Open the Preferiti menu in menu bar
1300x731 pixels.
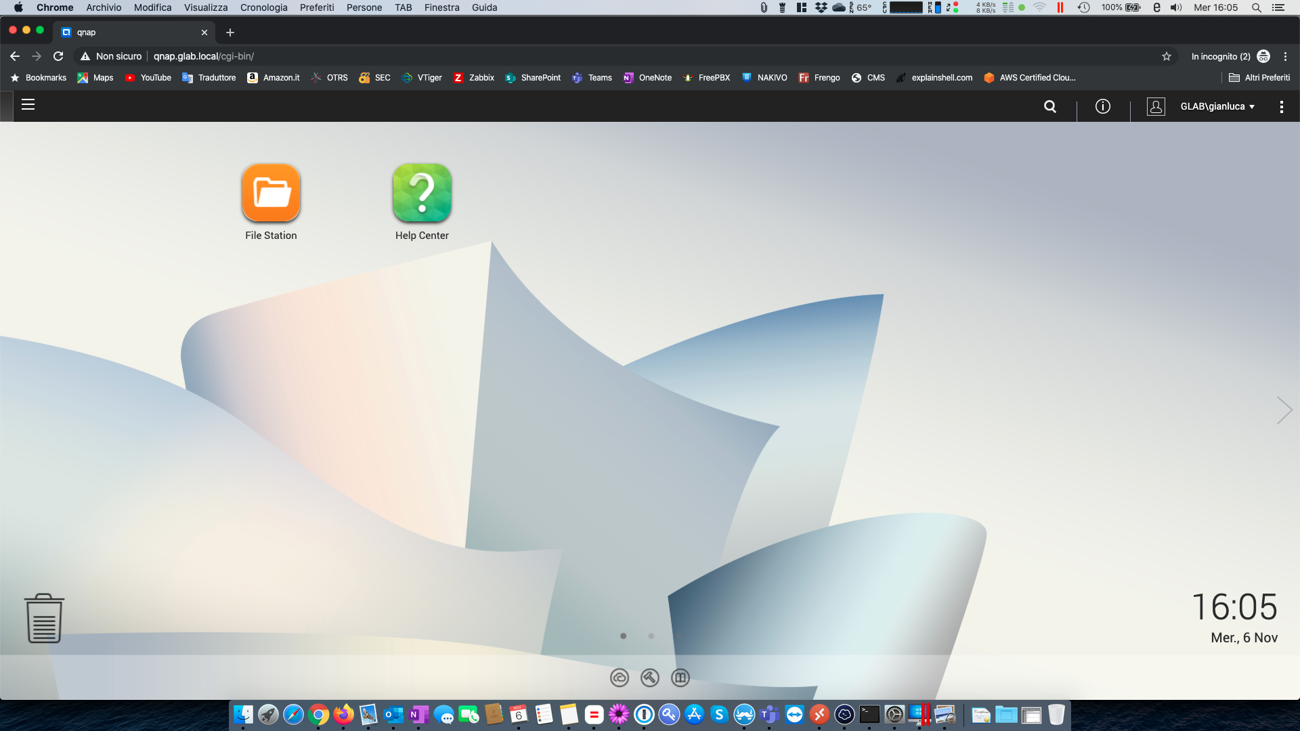316,7
